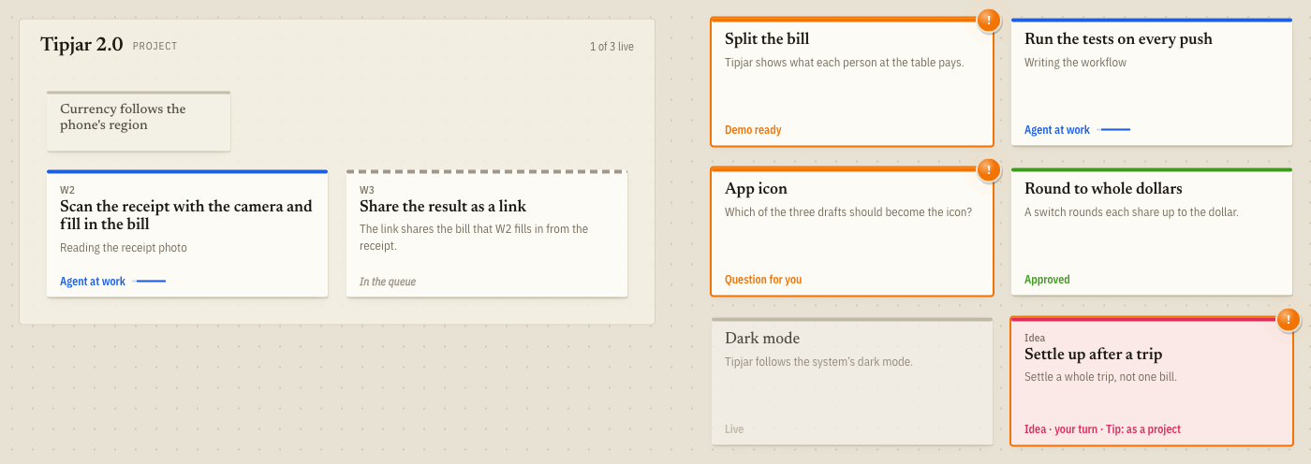Click the Idea label above Settle up after a trip
1311x464 pixels.
pyautogui.click(x=1035, y=338)
